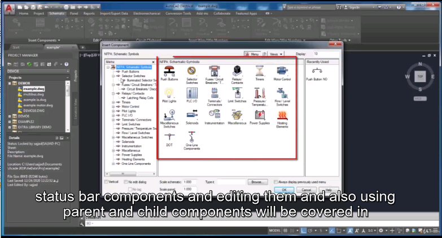Select multibus.dwg in Project Manager
Viewport: 442px width, 238px height.
coord(33,95)
